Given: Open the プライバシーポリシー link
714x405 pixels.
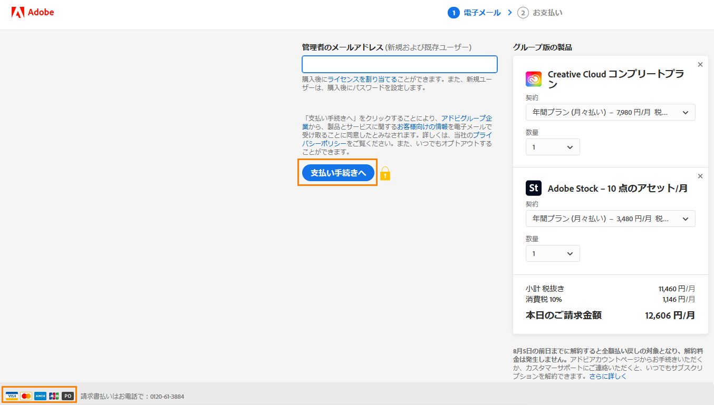Looking at the screenshot, I should coord(324,143).
